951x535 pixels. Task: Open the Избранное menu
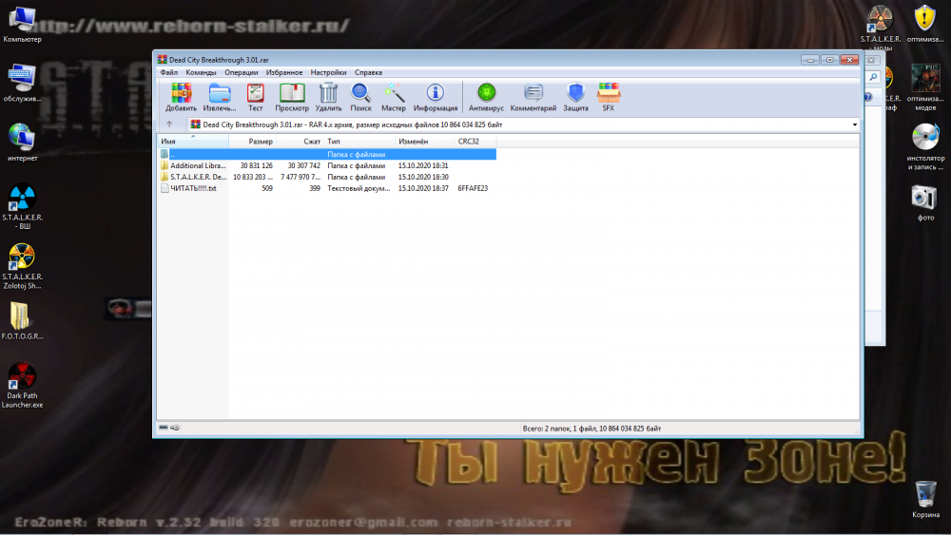point(283,72)
